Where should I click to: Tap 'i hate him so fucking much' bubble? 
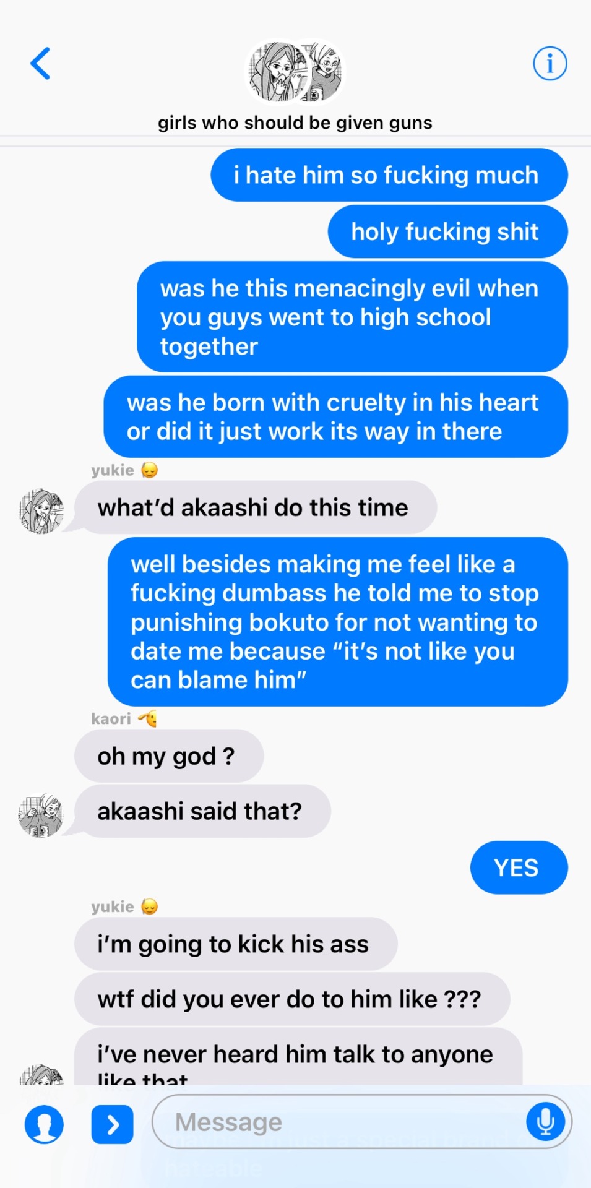coord(389,175)
